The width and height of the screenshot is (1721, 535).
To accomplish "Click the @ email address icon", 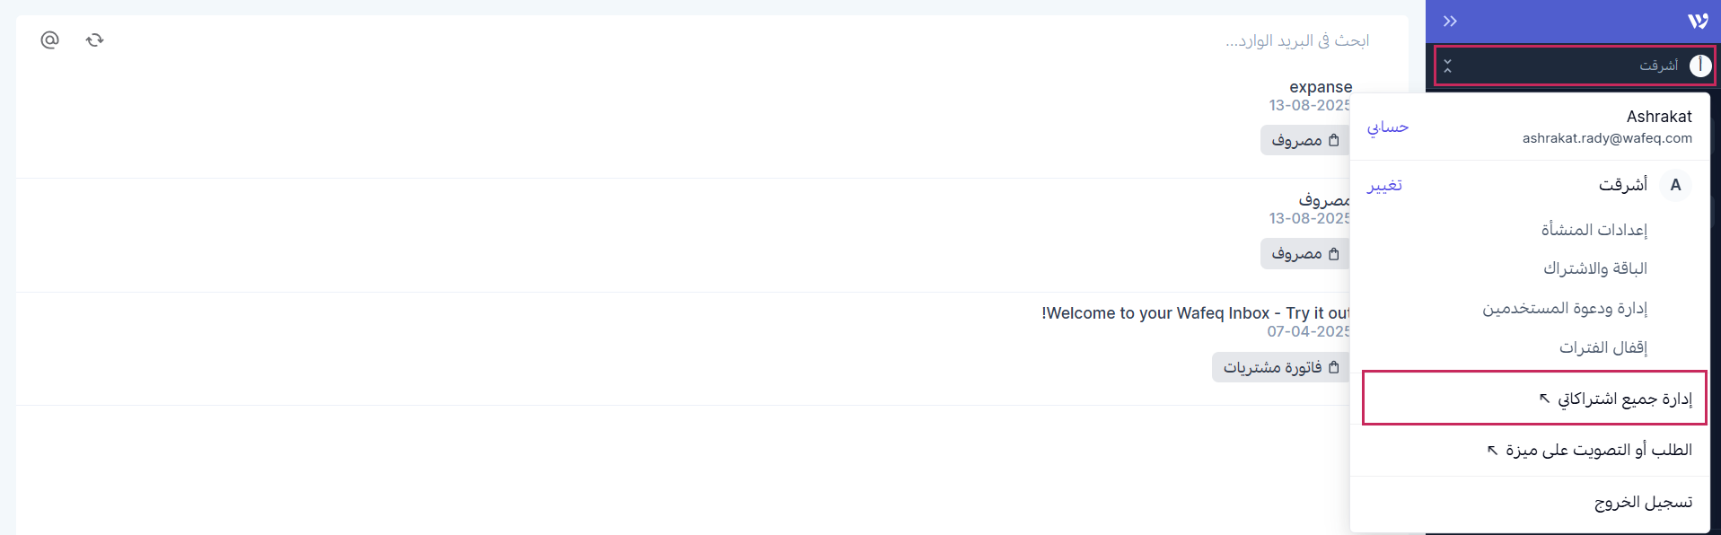I will click(x=50, y=39).
